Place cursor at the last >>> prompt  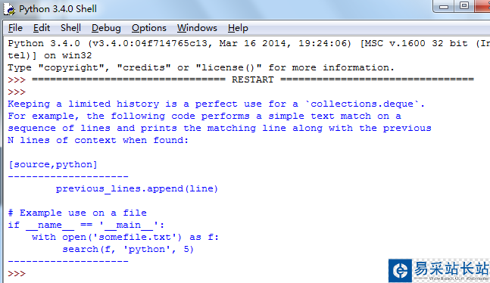[17, 274]
